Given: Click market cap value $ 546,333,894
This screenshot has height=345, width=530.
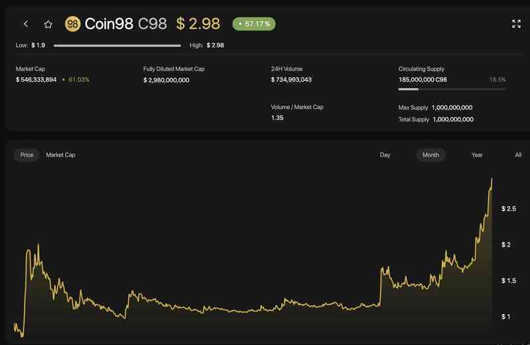Looking at the screenshot, I should point(36,80).
